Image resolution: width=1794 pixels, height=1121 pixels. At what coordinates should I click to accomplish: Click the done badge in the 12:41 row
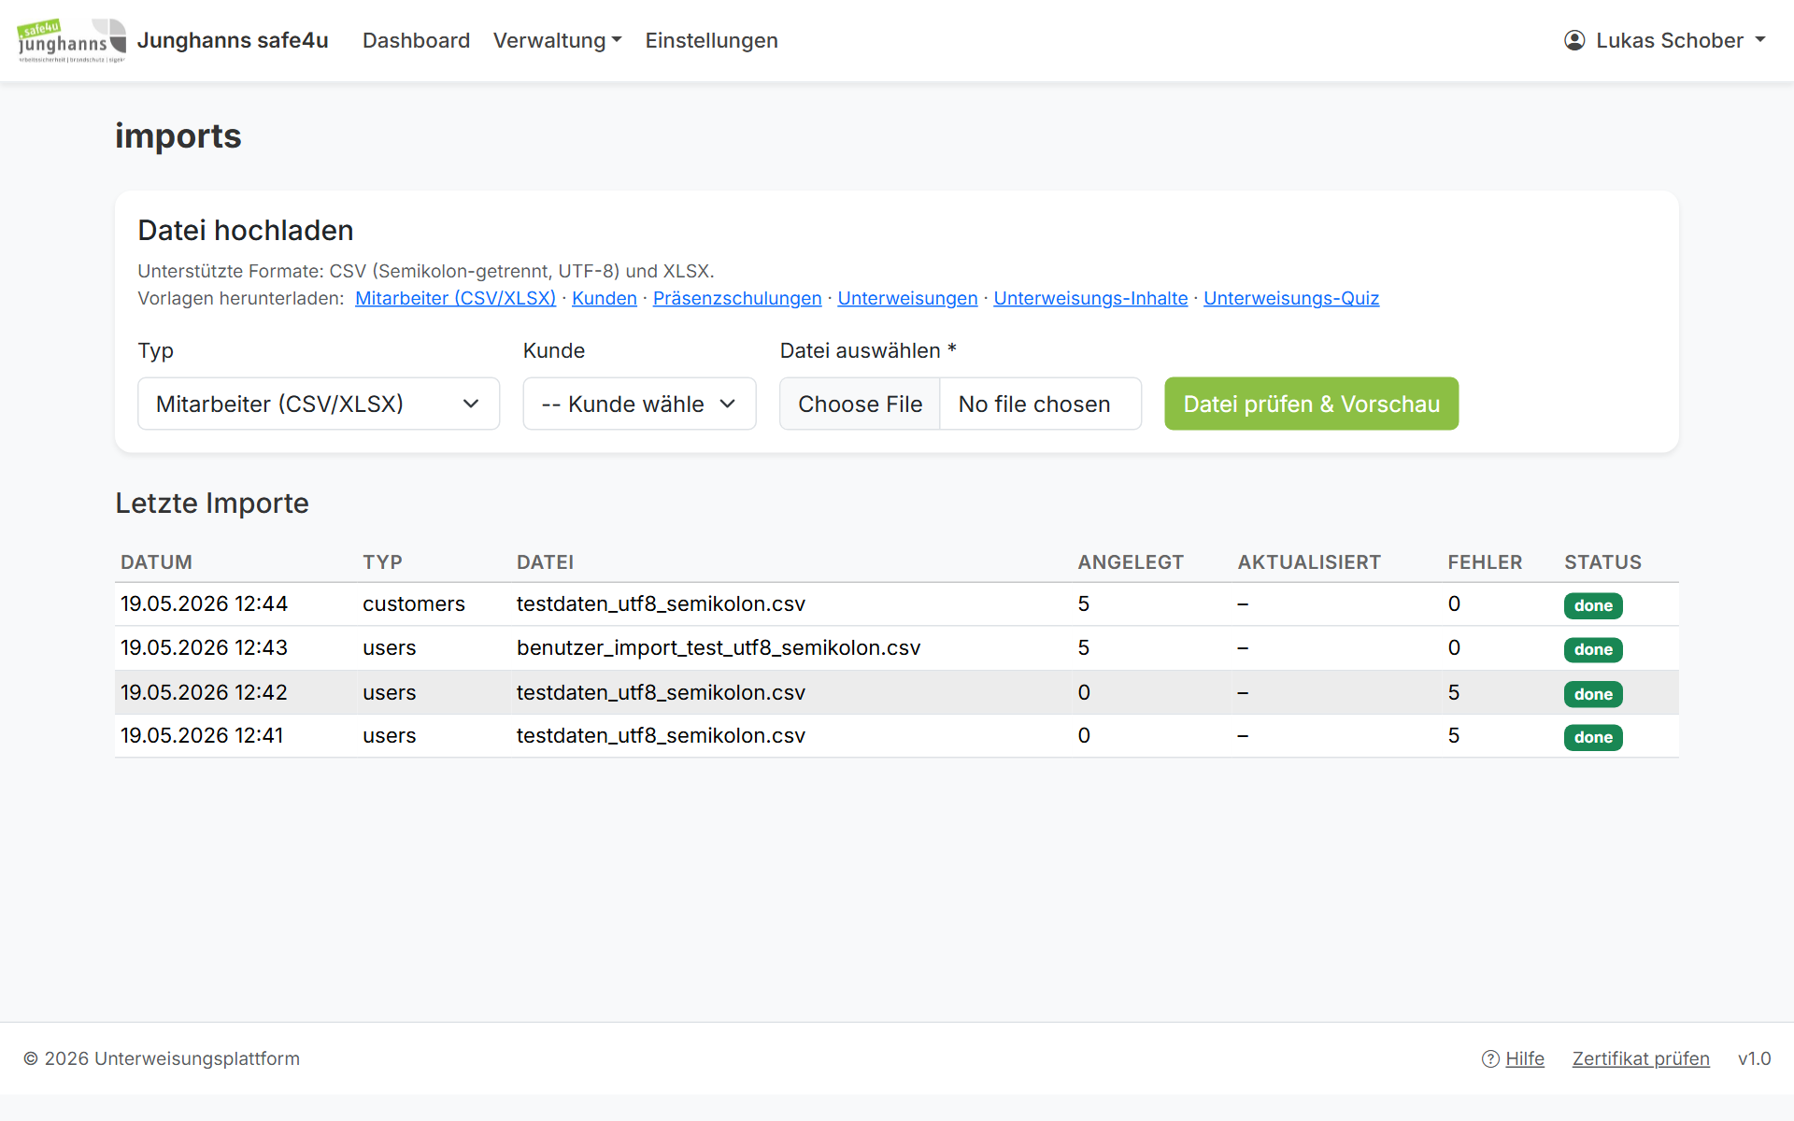pyautogui.click(x=1593, y=737)
